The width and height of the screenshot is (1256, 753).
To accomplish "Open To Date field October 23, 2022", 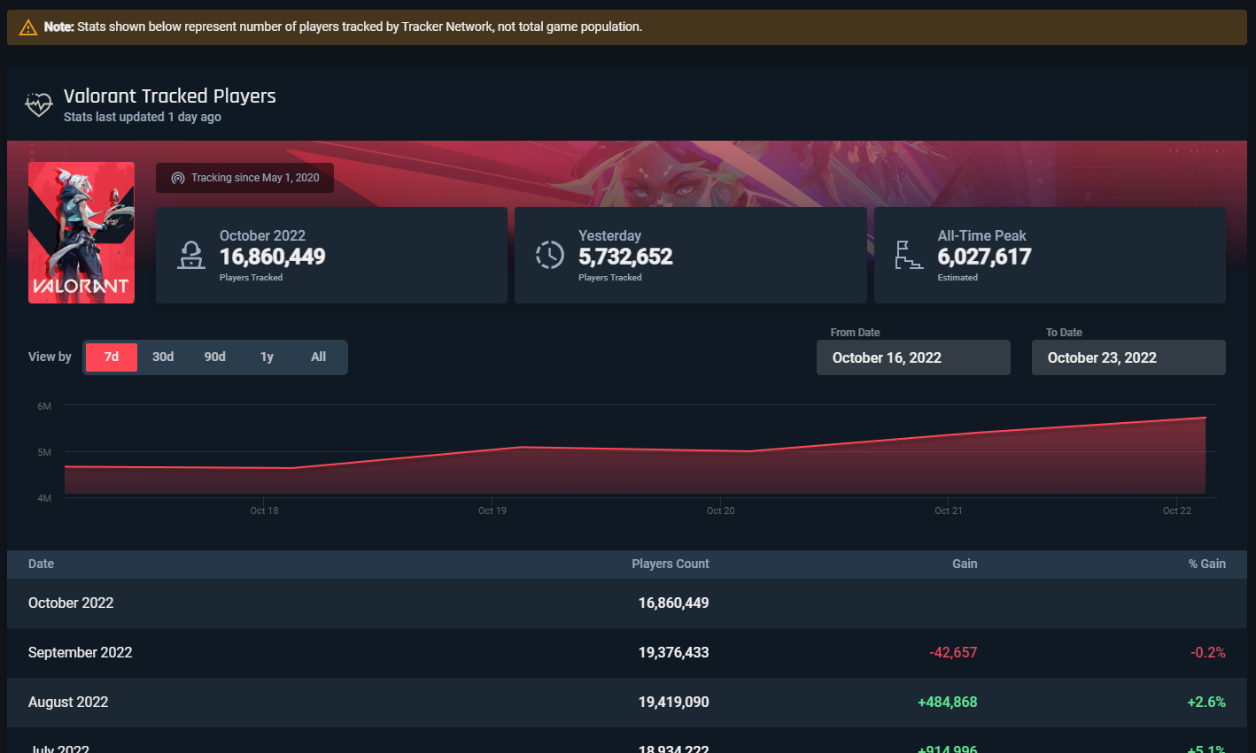I will [x=1128, y=357].
